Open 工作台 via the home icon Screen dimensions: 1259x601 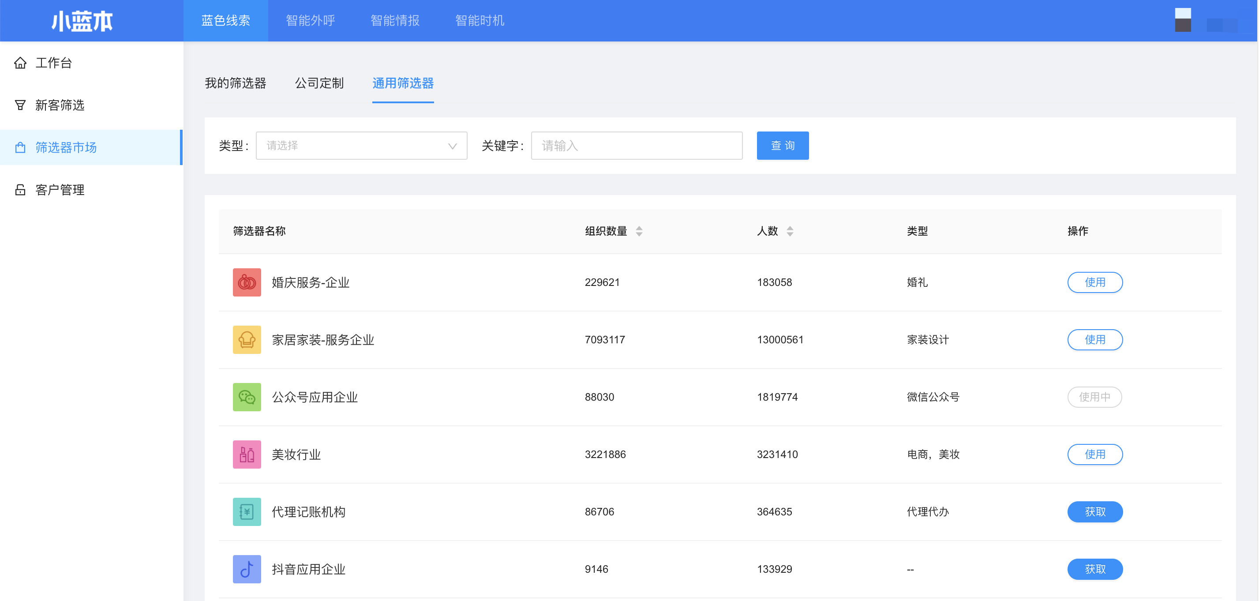(x=20, y=63)
